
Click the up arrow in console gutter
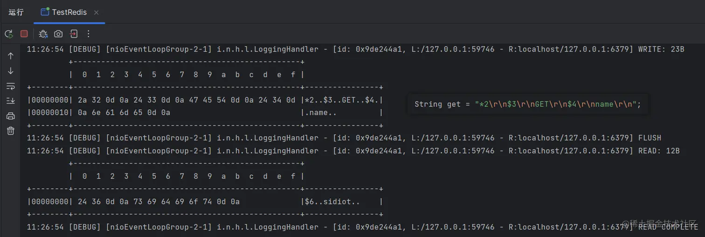pos(11,56)
